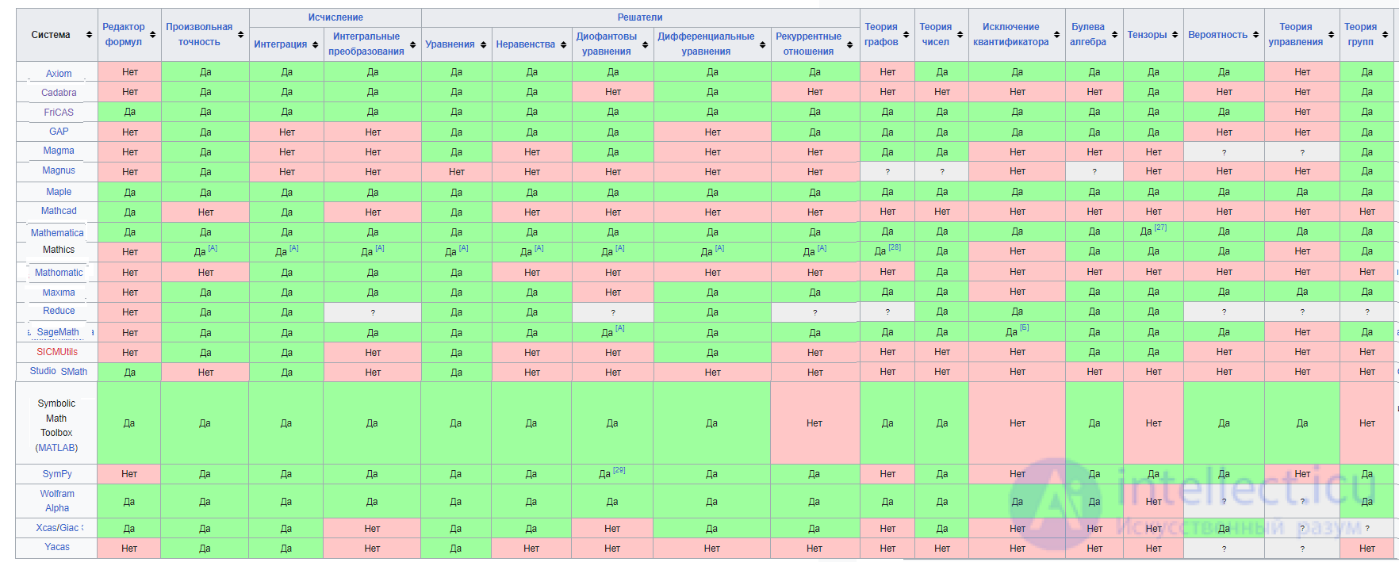The image size is (1399, 566).
Task: Open footnote [29] in SymPy Диофантовы cell
Action: click(x=619, y=470)
